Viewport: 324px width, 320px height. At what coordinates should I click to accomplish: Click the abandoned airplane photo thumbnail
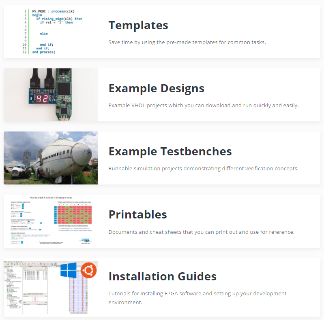[x=51, y=158]
